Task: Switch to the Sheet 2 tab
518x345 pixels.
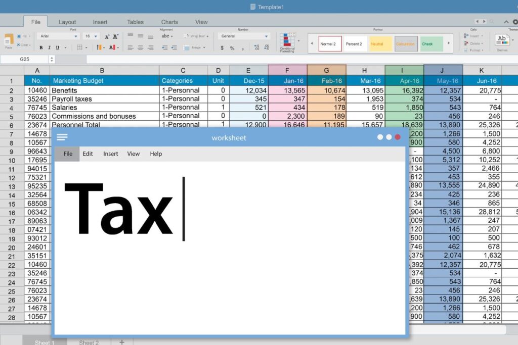Action: pos(89,342)
